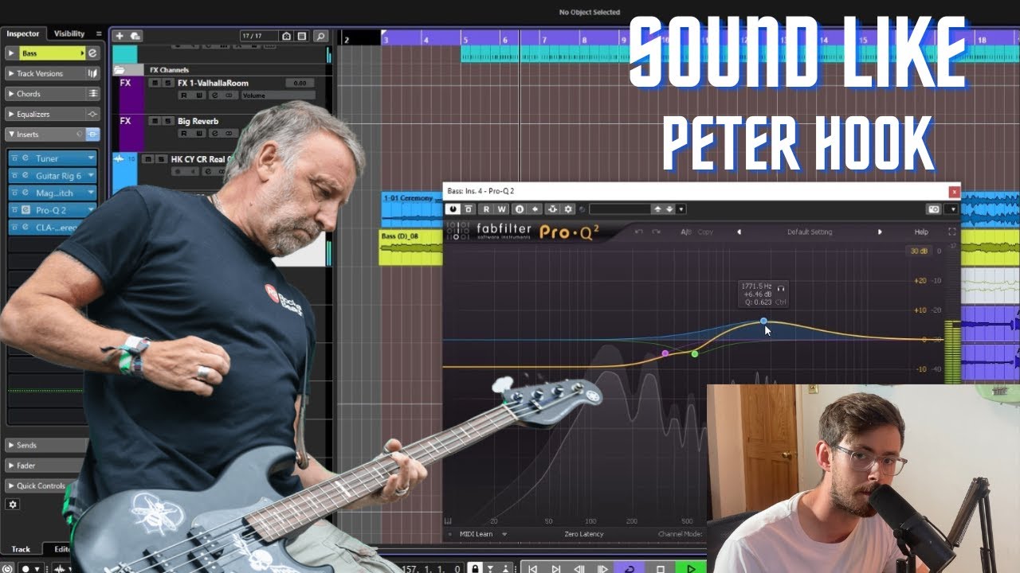Open the Editor tab at bottom

click(x=61, y=549)
